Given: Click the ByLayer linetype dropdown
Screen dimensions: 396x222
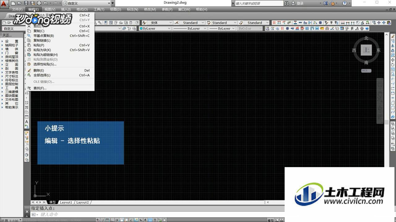Looking at the screenshot, I should point(189,28).
